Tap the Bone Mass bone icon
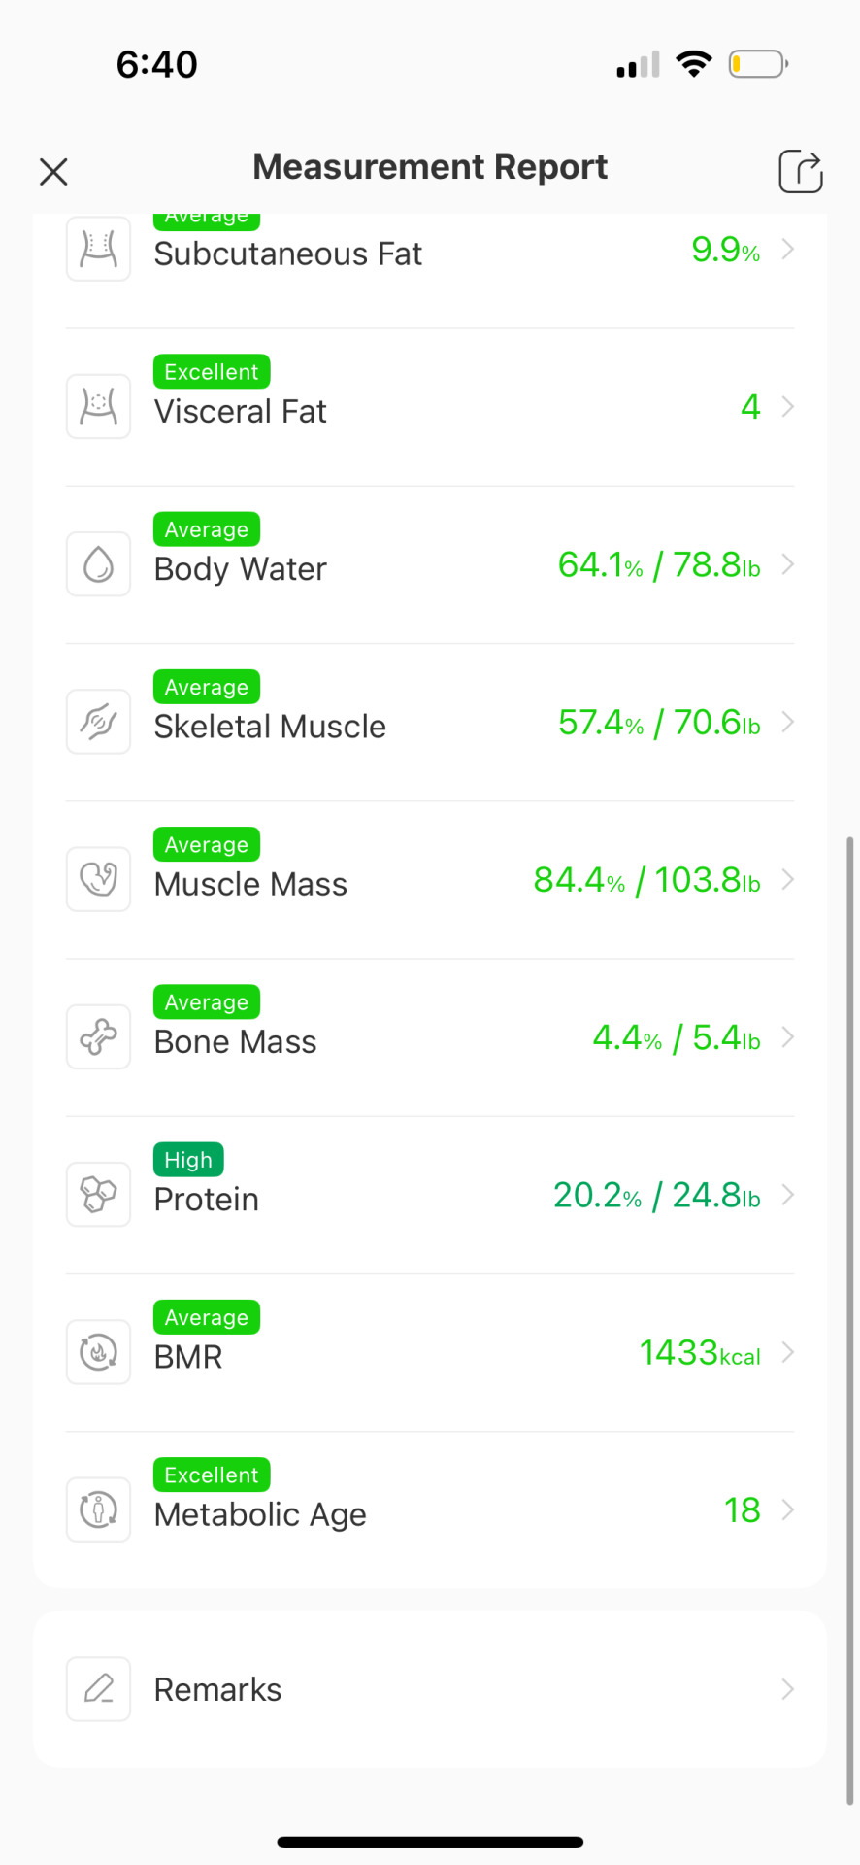 click(x=98, y=1036)
